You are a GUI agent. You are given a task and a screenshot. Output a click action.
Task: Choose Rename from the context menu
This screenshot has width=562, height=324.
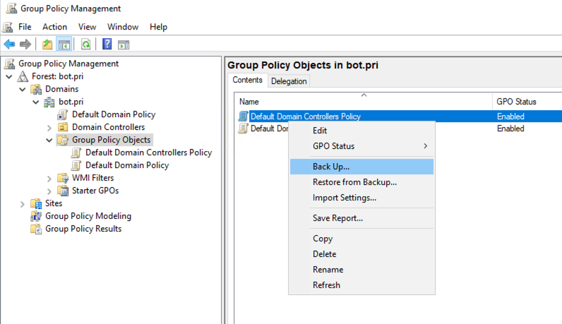pyautogui.click(x=361, y=269)
